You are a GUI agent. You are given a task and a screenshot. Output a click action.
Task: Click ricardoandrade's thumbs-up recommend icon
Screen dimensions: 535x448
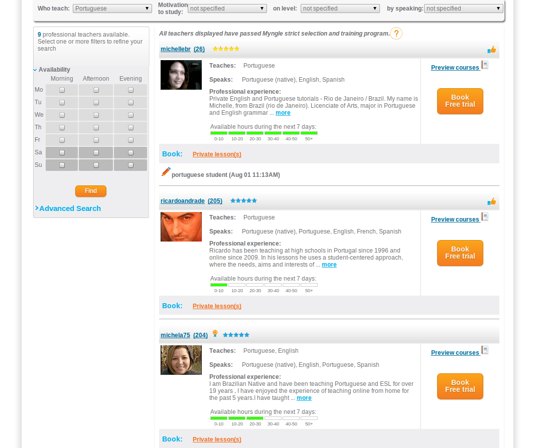click(492, 201)
